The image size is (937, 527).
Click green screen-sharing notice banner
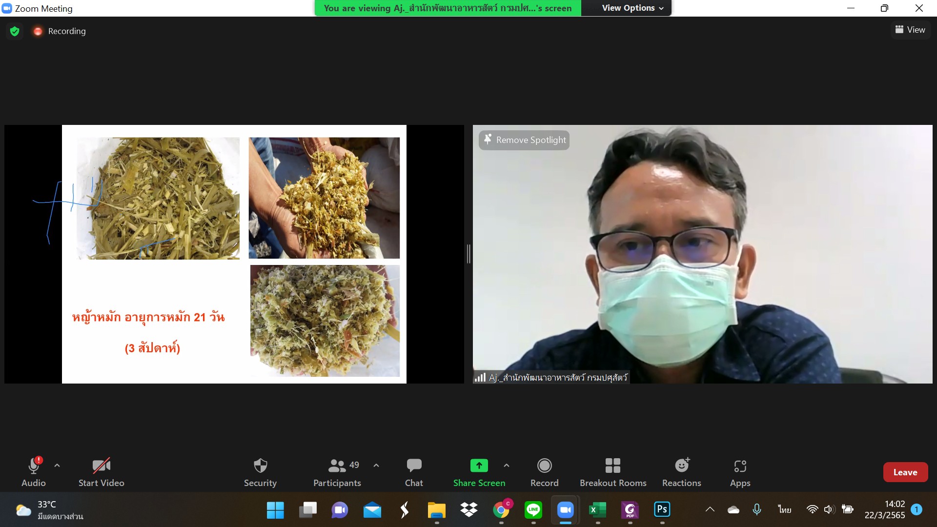tap(448, 8)
